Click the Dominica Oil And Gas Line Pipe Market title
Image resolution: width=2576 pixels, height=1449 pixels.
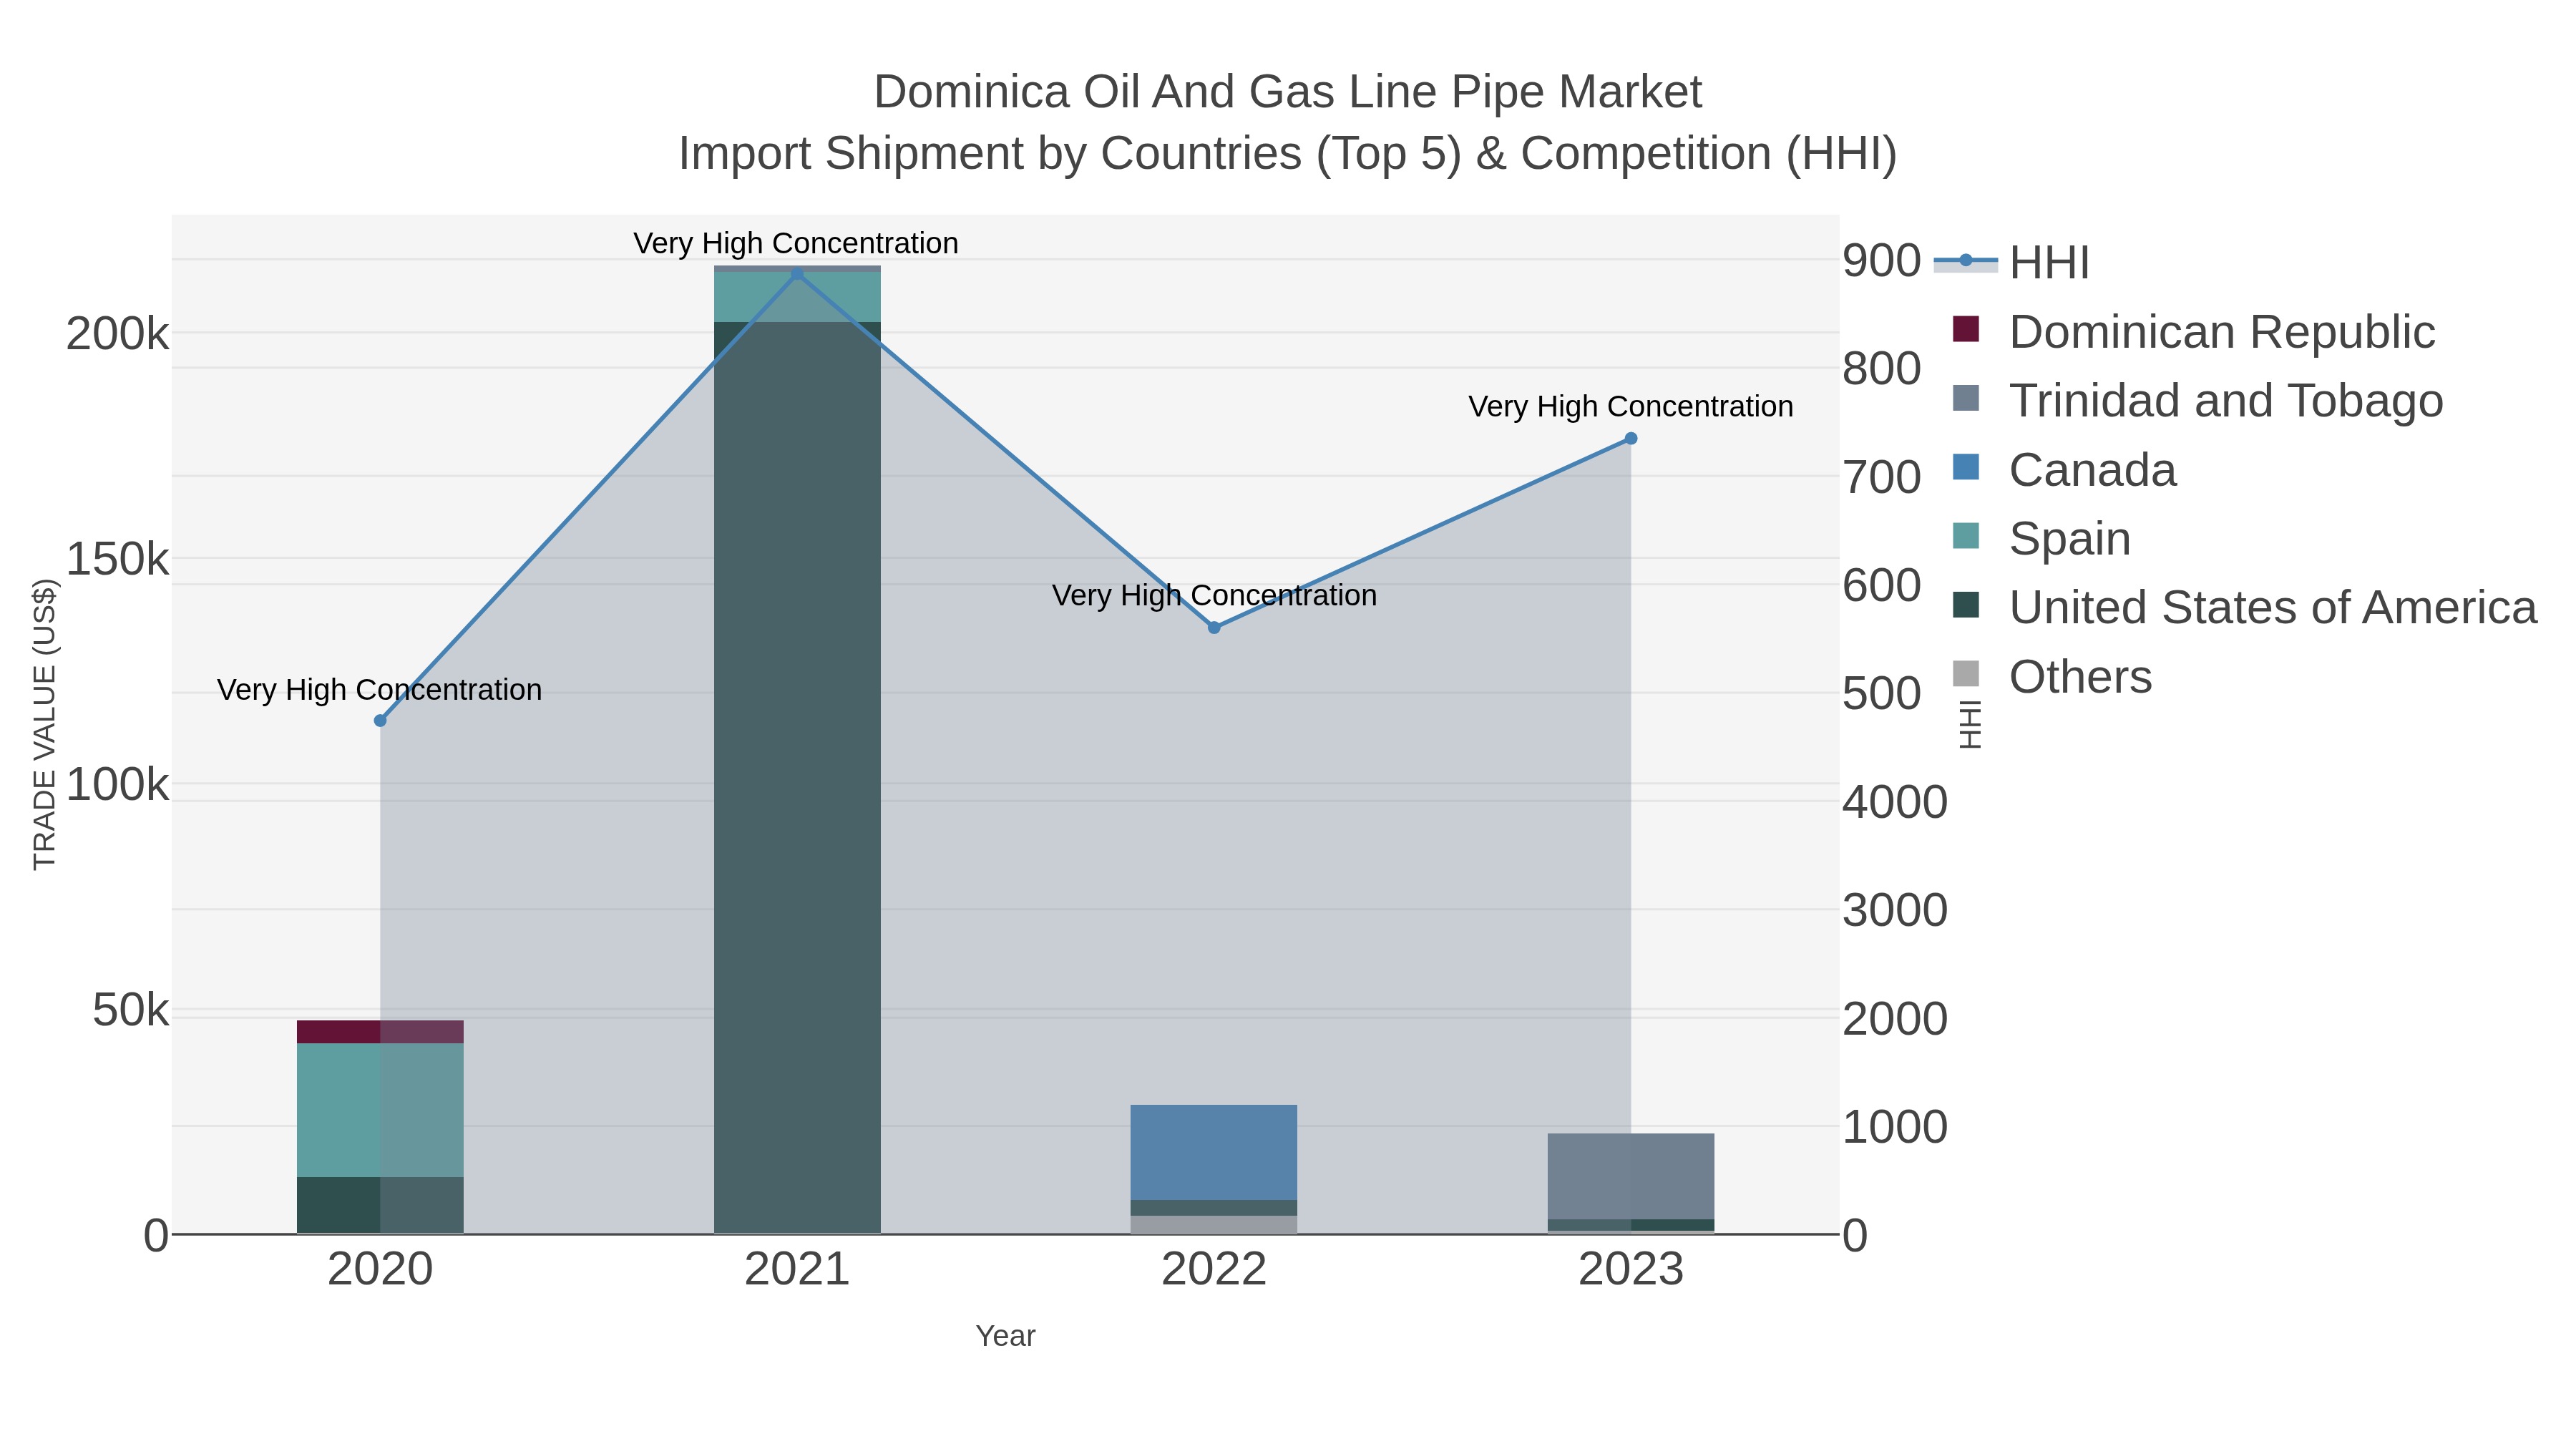[x=1287, y=92]
